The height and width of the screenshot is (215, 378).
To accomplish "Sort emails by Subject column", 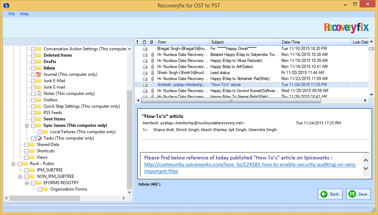I will coord(244,42).
